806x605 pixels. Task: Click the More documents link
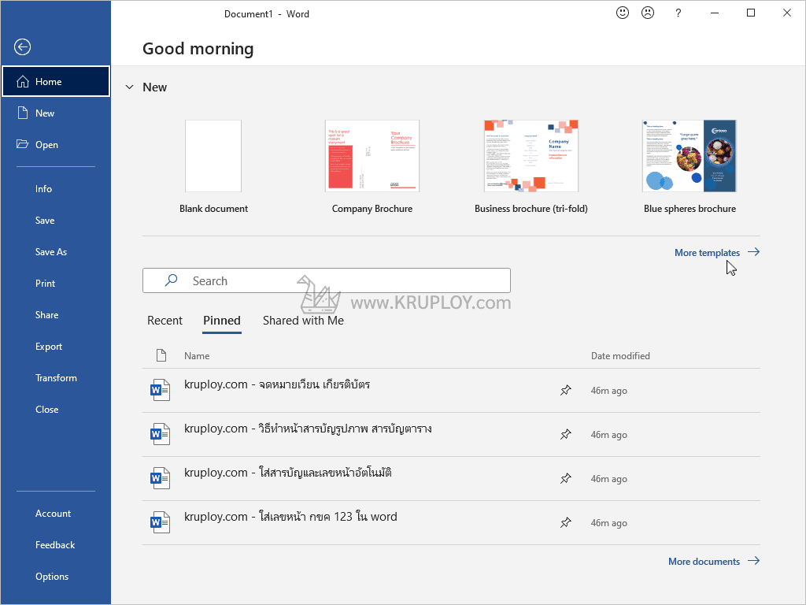pyautogui.click(x=704, y=561)
